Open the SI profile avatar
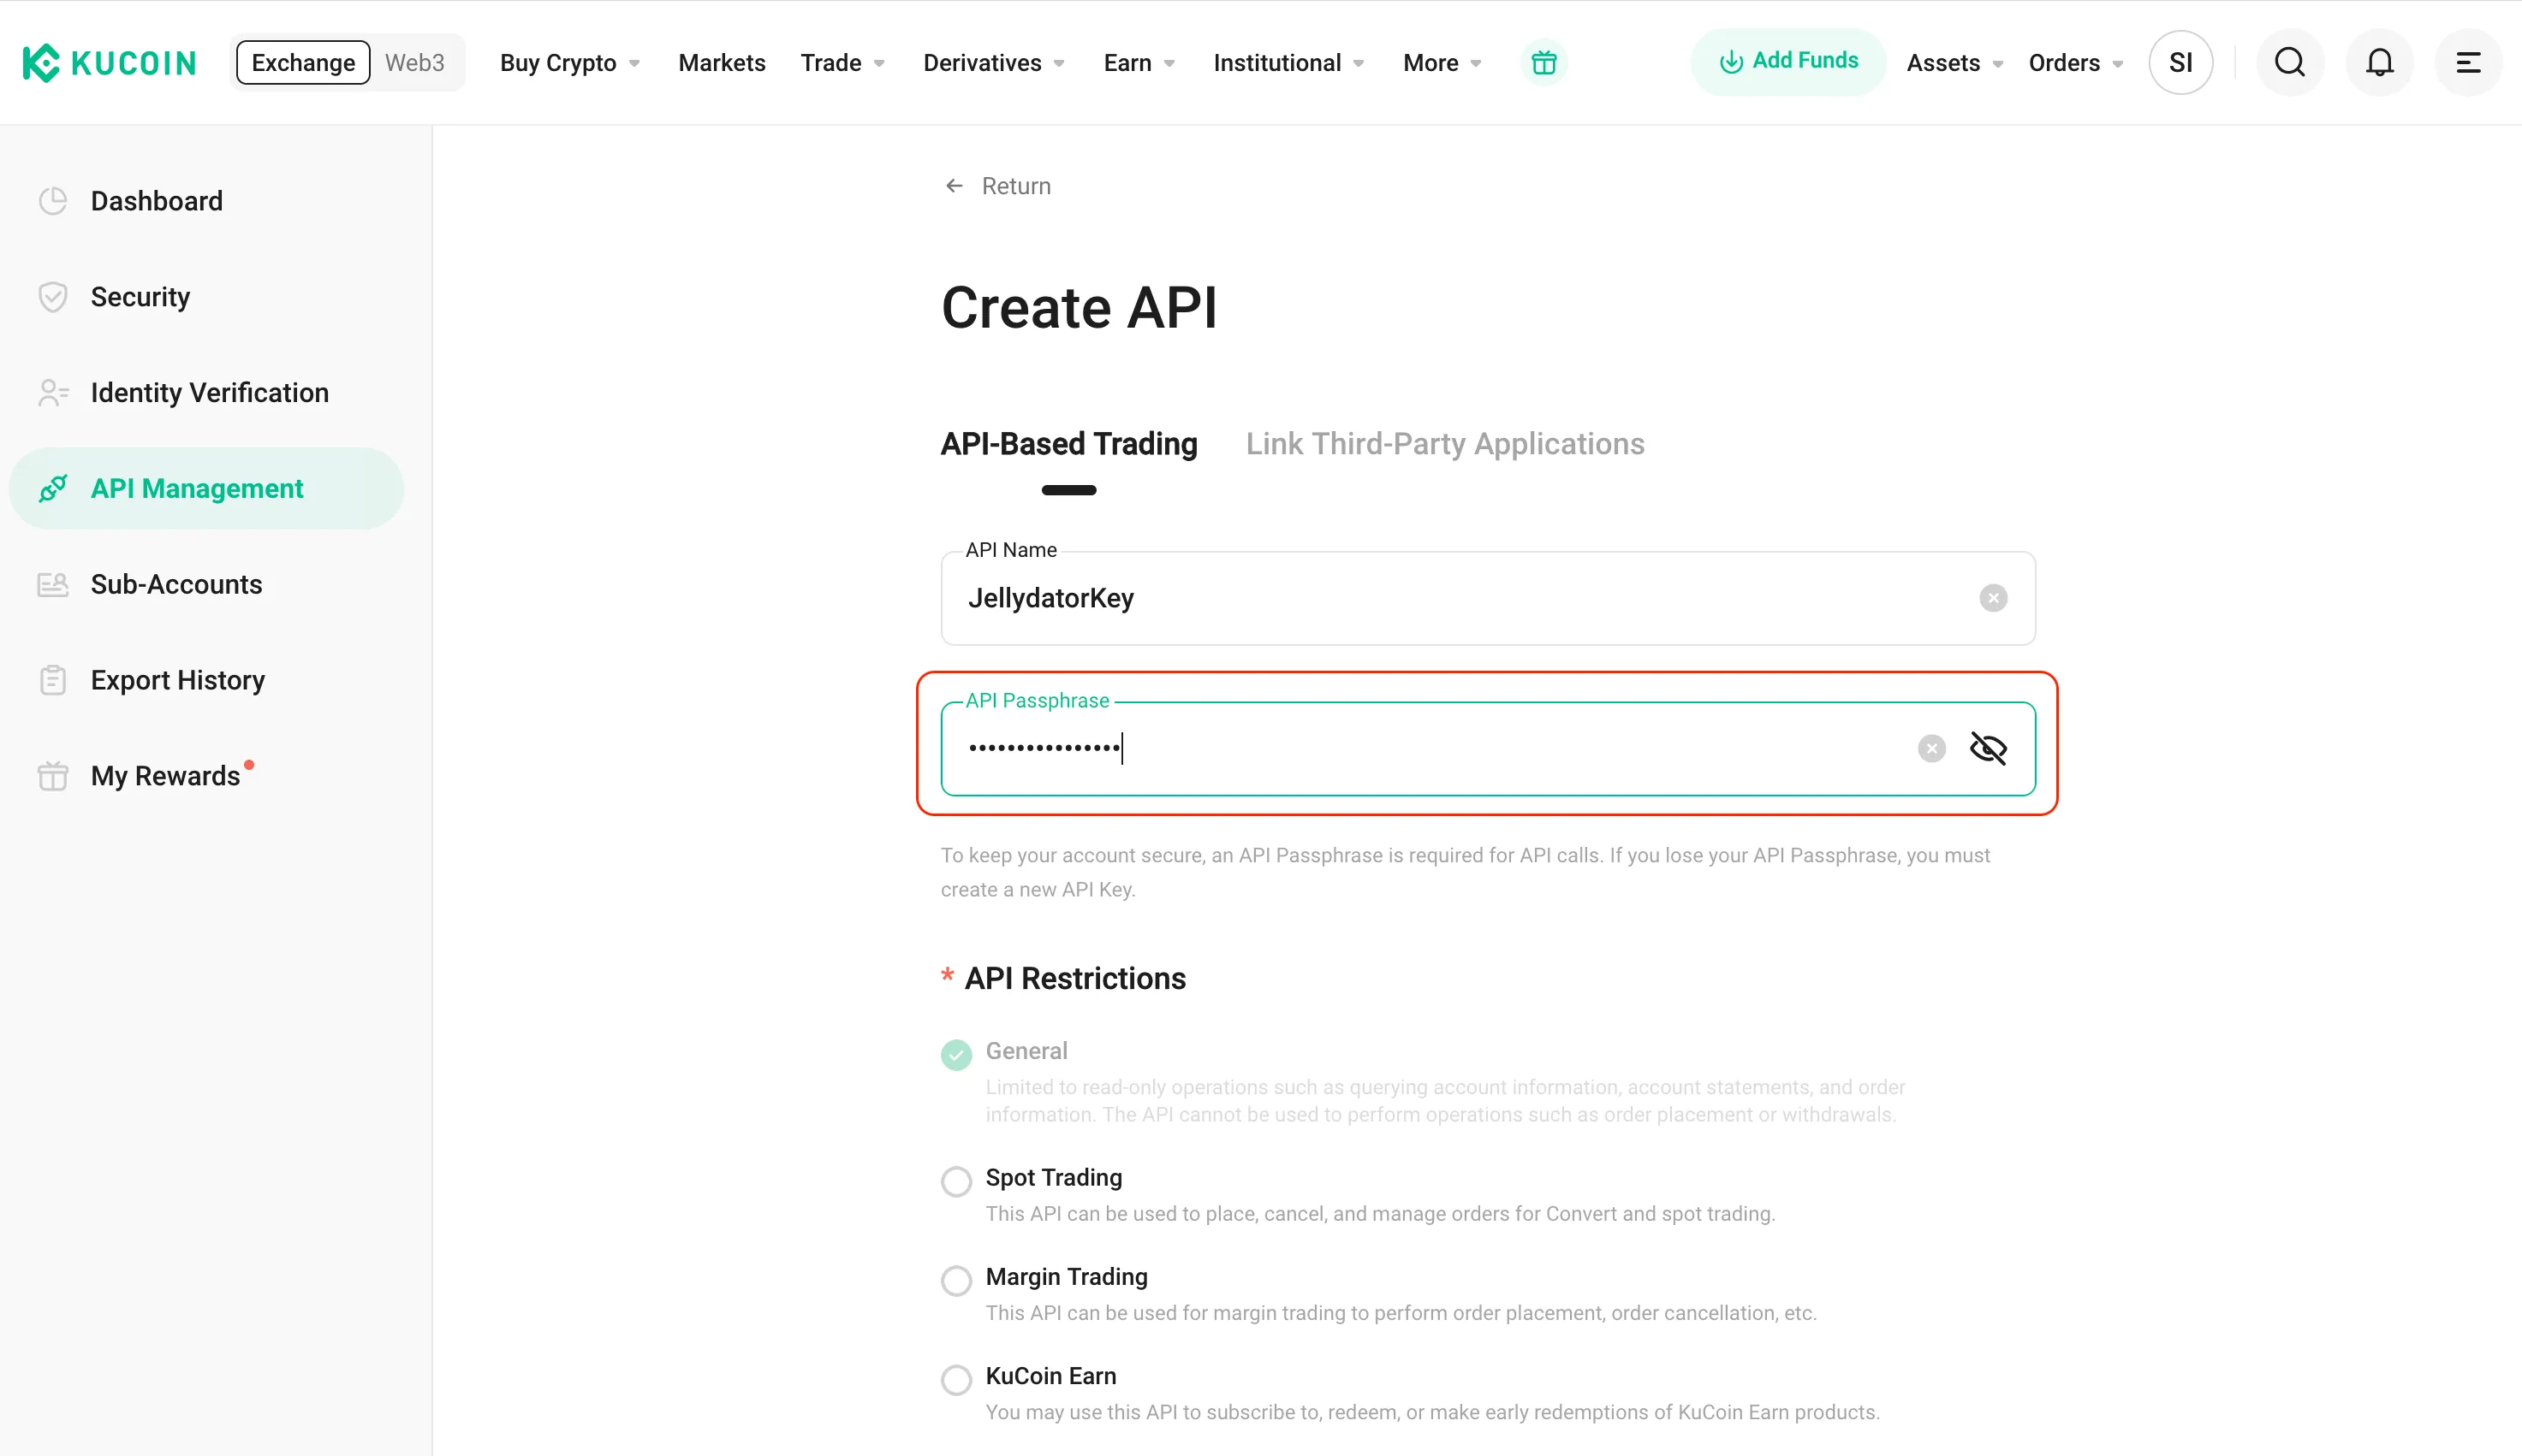 coord(2181,63)
